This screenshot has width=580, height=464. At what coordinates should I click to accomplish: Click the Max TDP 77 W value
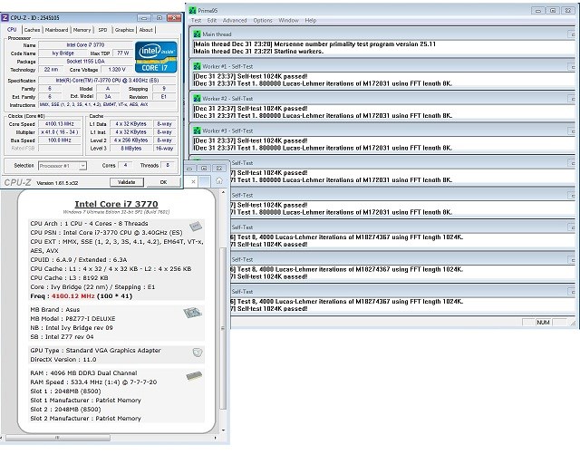point(123,53)
